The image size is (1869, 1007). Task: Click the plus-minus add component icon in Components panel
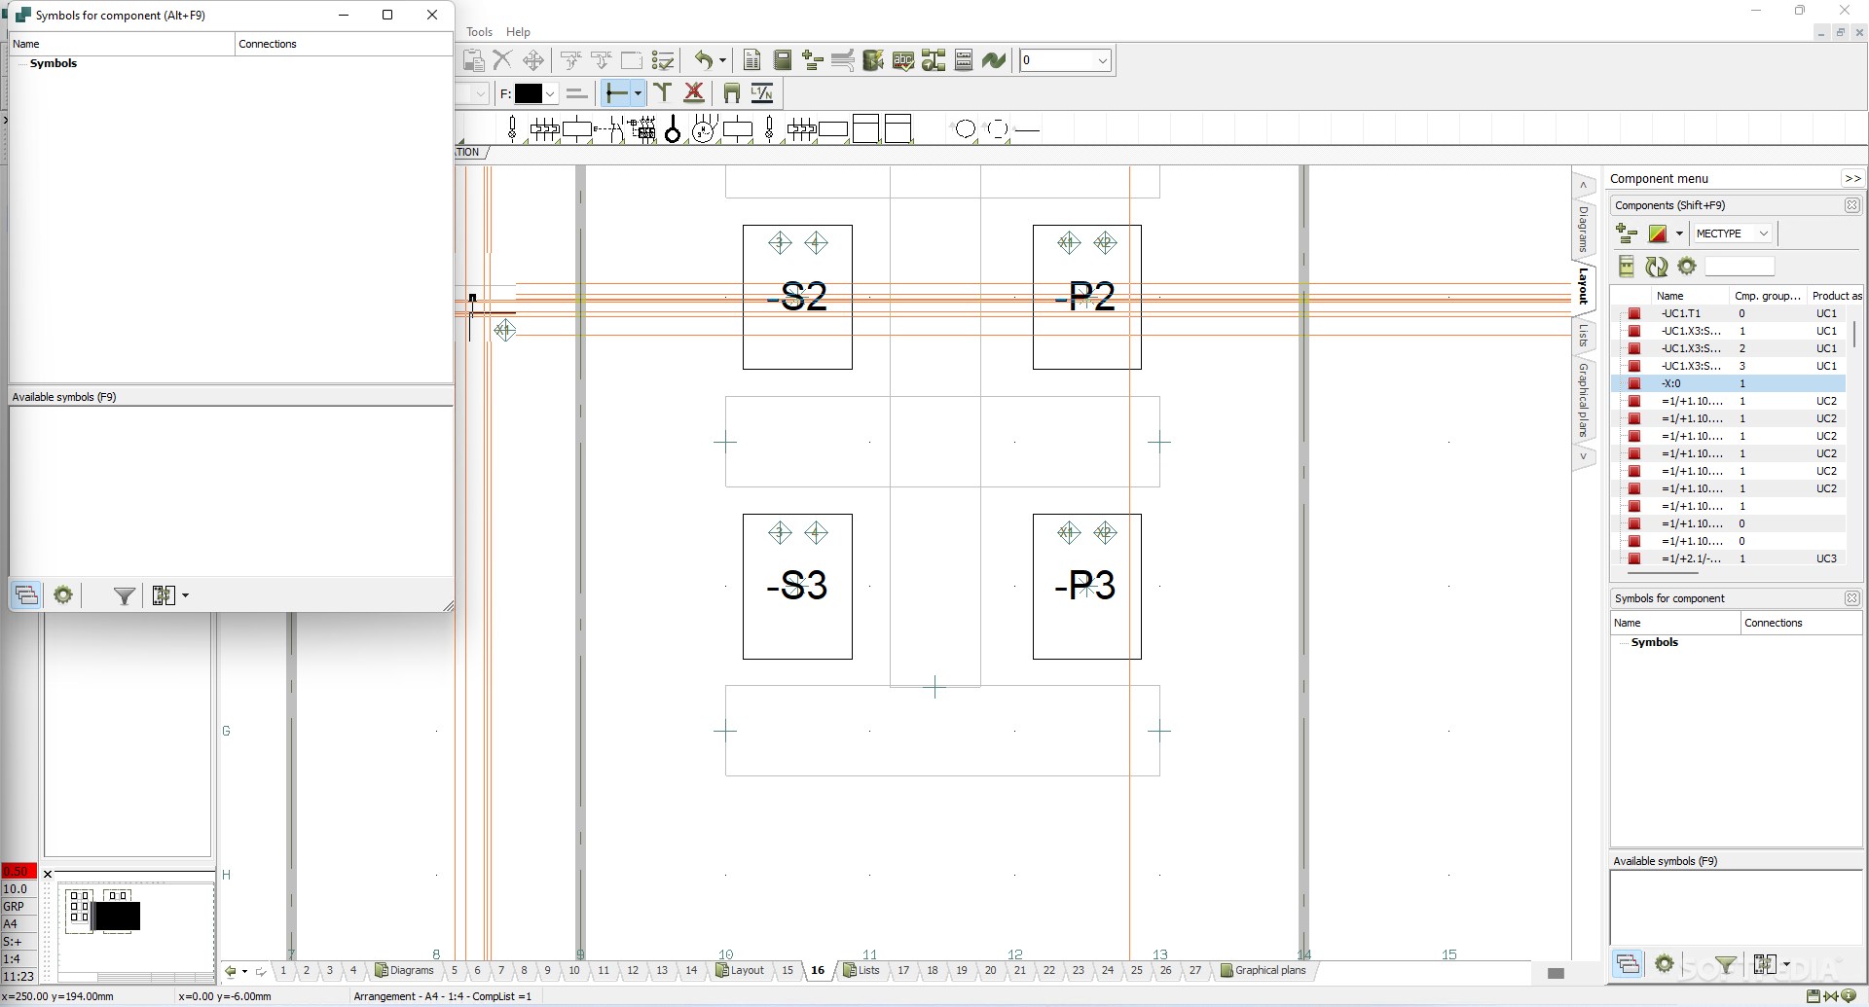(1627, 234)
